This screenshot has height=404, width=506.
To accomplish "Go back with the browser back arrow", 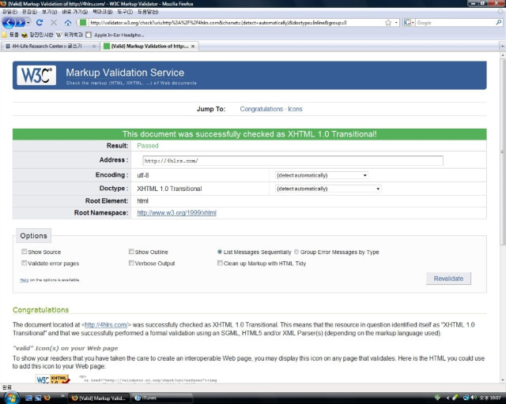I will click(x=9, y=23).
